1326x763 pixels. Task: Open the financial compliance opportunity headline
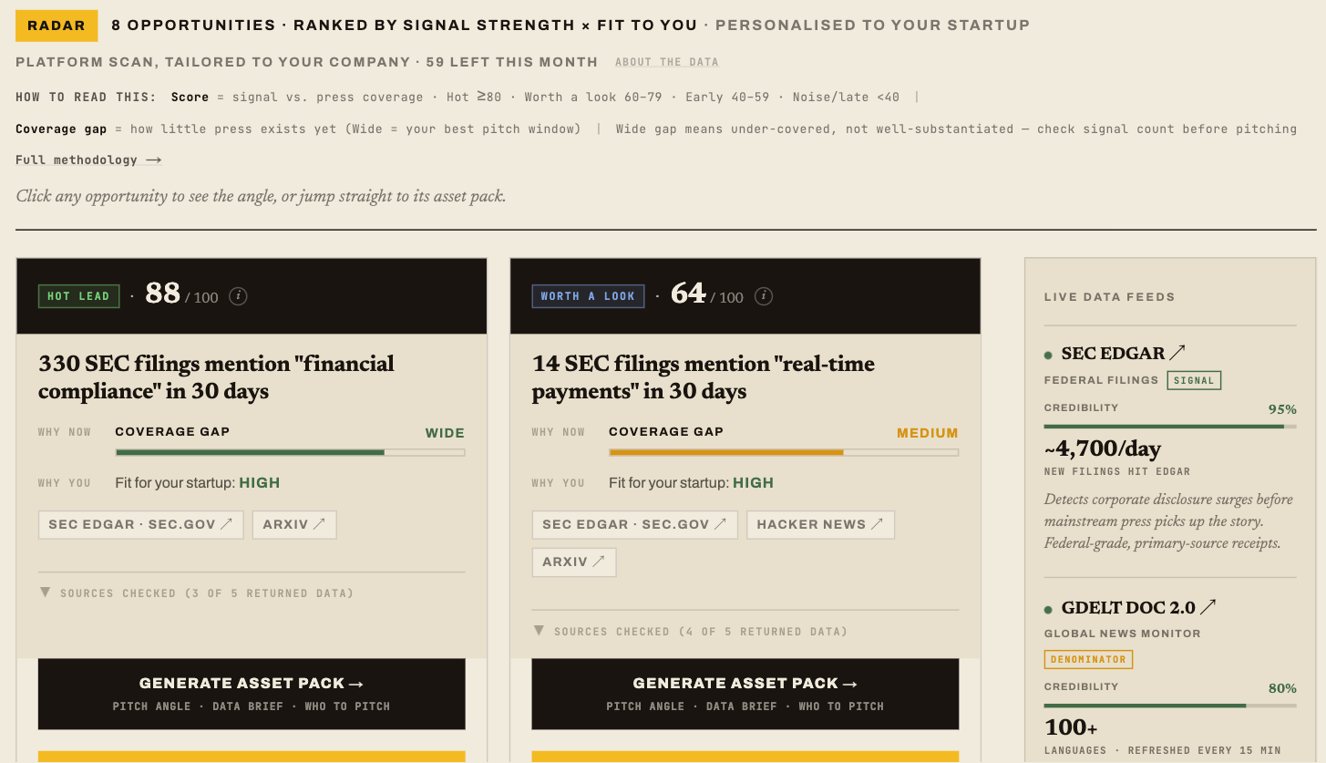point(217,377)
